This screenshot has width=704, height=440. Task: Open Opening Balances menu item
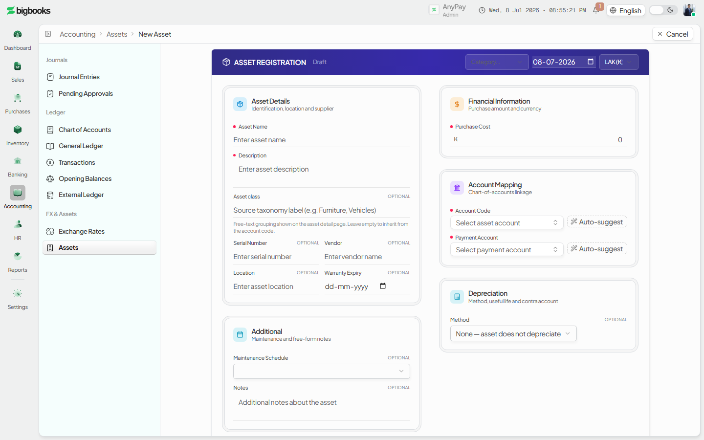pyautogui.click(x=99, y=178)
